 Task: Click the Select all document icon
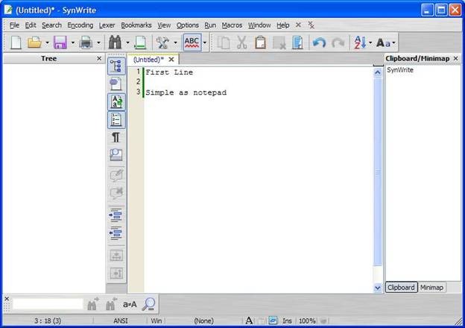coord(297,42)
